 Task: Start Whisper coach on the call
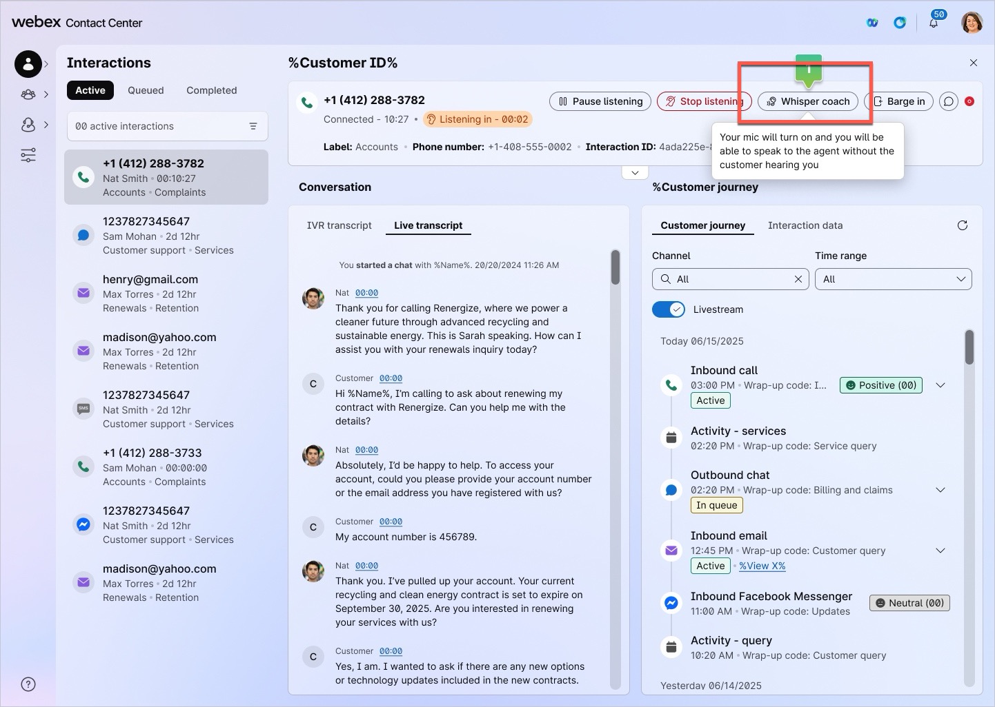point(808,101)
